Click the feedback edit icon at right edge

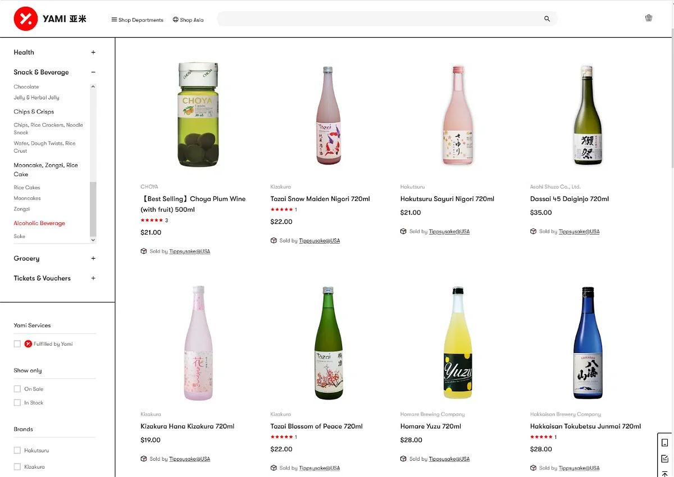665,458
